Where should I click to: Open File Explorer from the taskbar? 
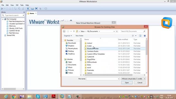29,97
